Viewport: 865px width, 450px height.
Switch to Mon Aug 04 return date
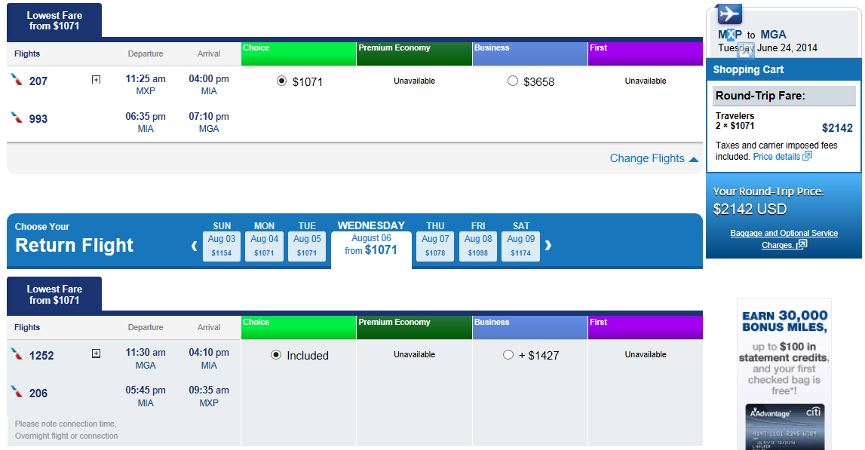[264, 246]
